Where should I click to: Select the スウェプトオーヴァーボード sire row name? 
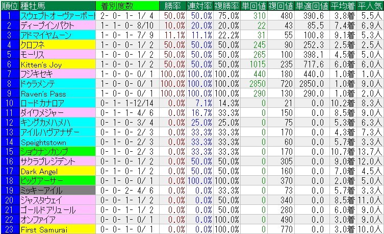pos(58,16)
